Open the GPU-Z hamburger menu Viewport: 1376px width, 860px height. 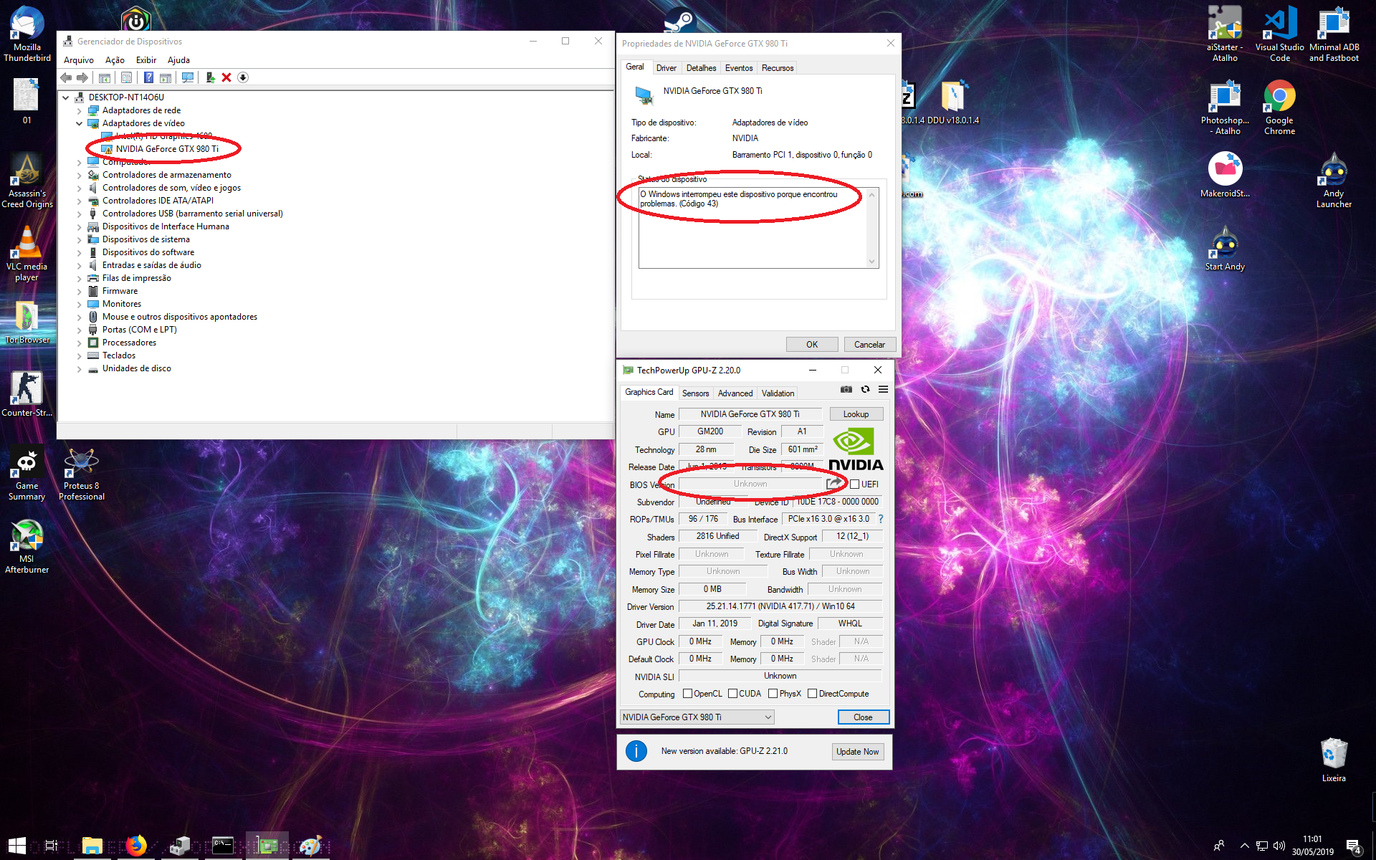[x=883, y=389]
